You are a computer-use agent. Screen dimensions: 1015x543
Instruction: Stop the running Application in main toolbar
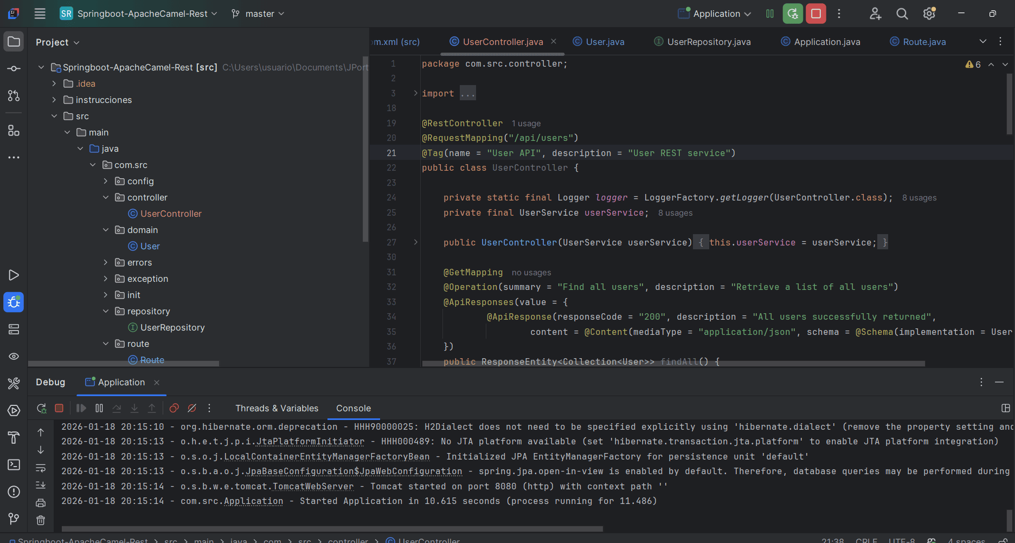coord(815,14)
